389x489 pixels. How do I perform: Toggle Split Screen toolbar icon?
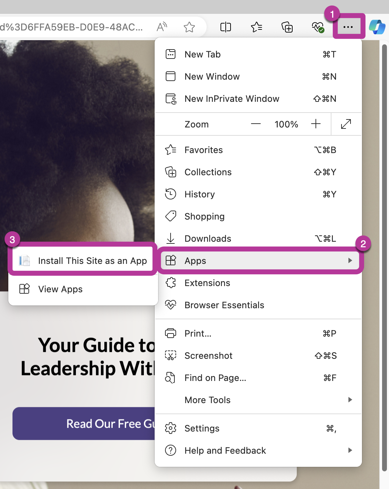226,27
